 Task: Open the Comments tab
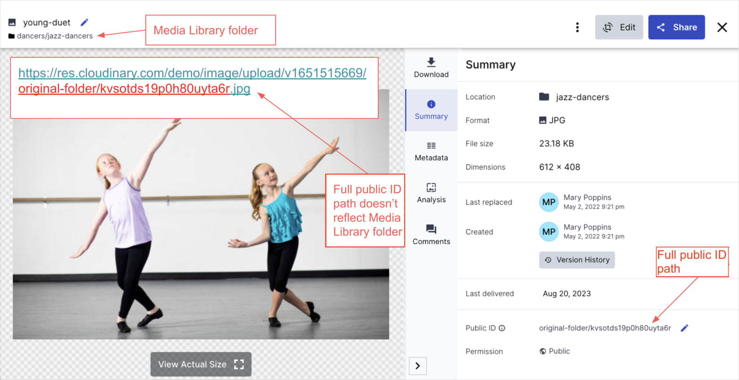431,235
